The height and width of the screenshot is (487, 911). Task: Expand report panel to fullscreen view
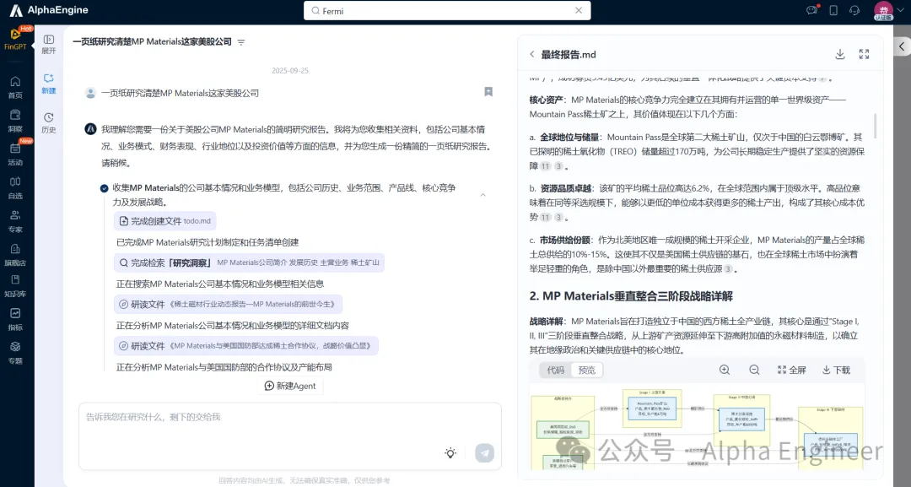tap(864, 54)
